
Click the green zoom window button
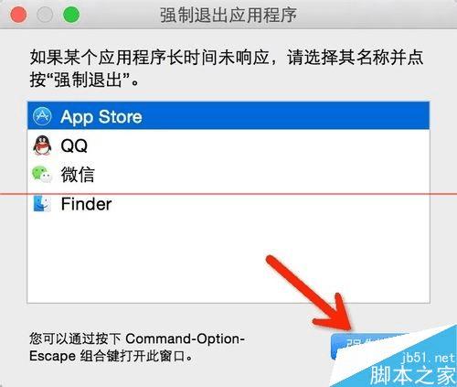point(71,15)
